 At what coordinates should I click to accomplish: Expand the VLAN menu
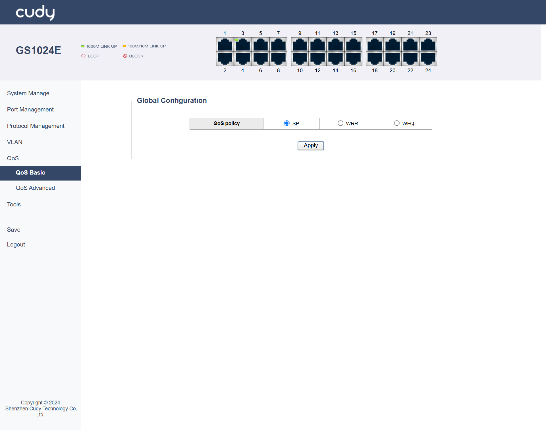pos(14,142)
